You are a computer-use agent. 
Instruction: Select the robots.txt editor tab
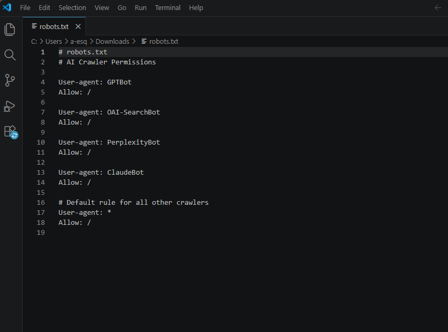pos(54,26)
